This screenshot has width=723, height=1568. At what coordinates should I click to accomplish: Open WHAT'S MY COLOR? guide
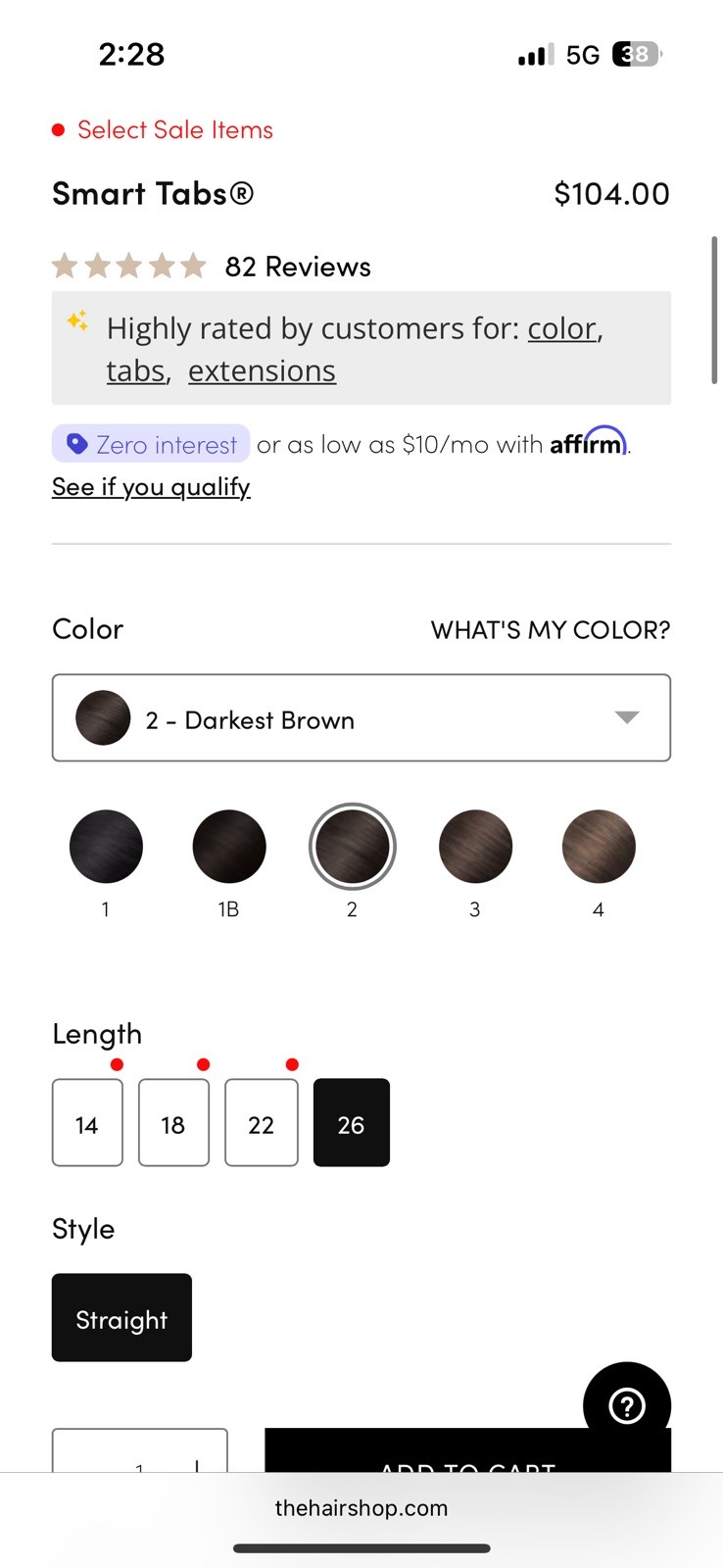click(551, 629)
